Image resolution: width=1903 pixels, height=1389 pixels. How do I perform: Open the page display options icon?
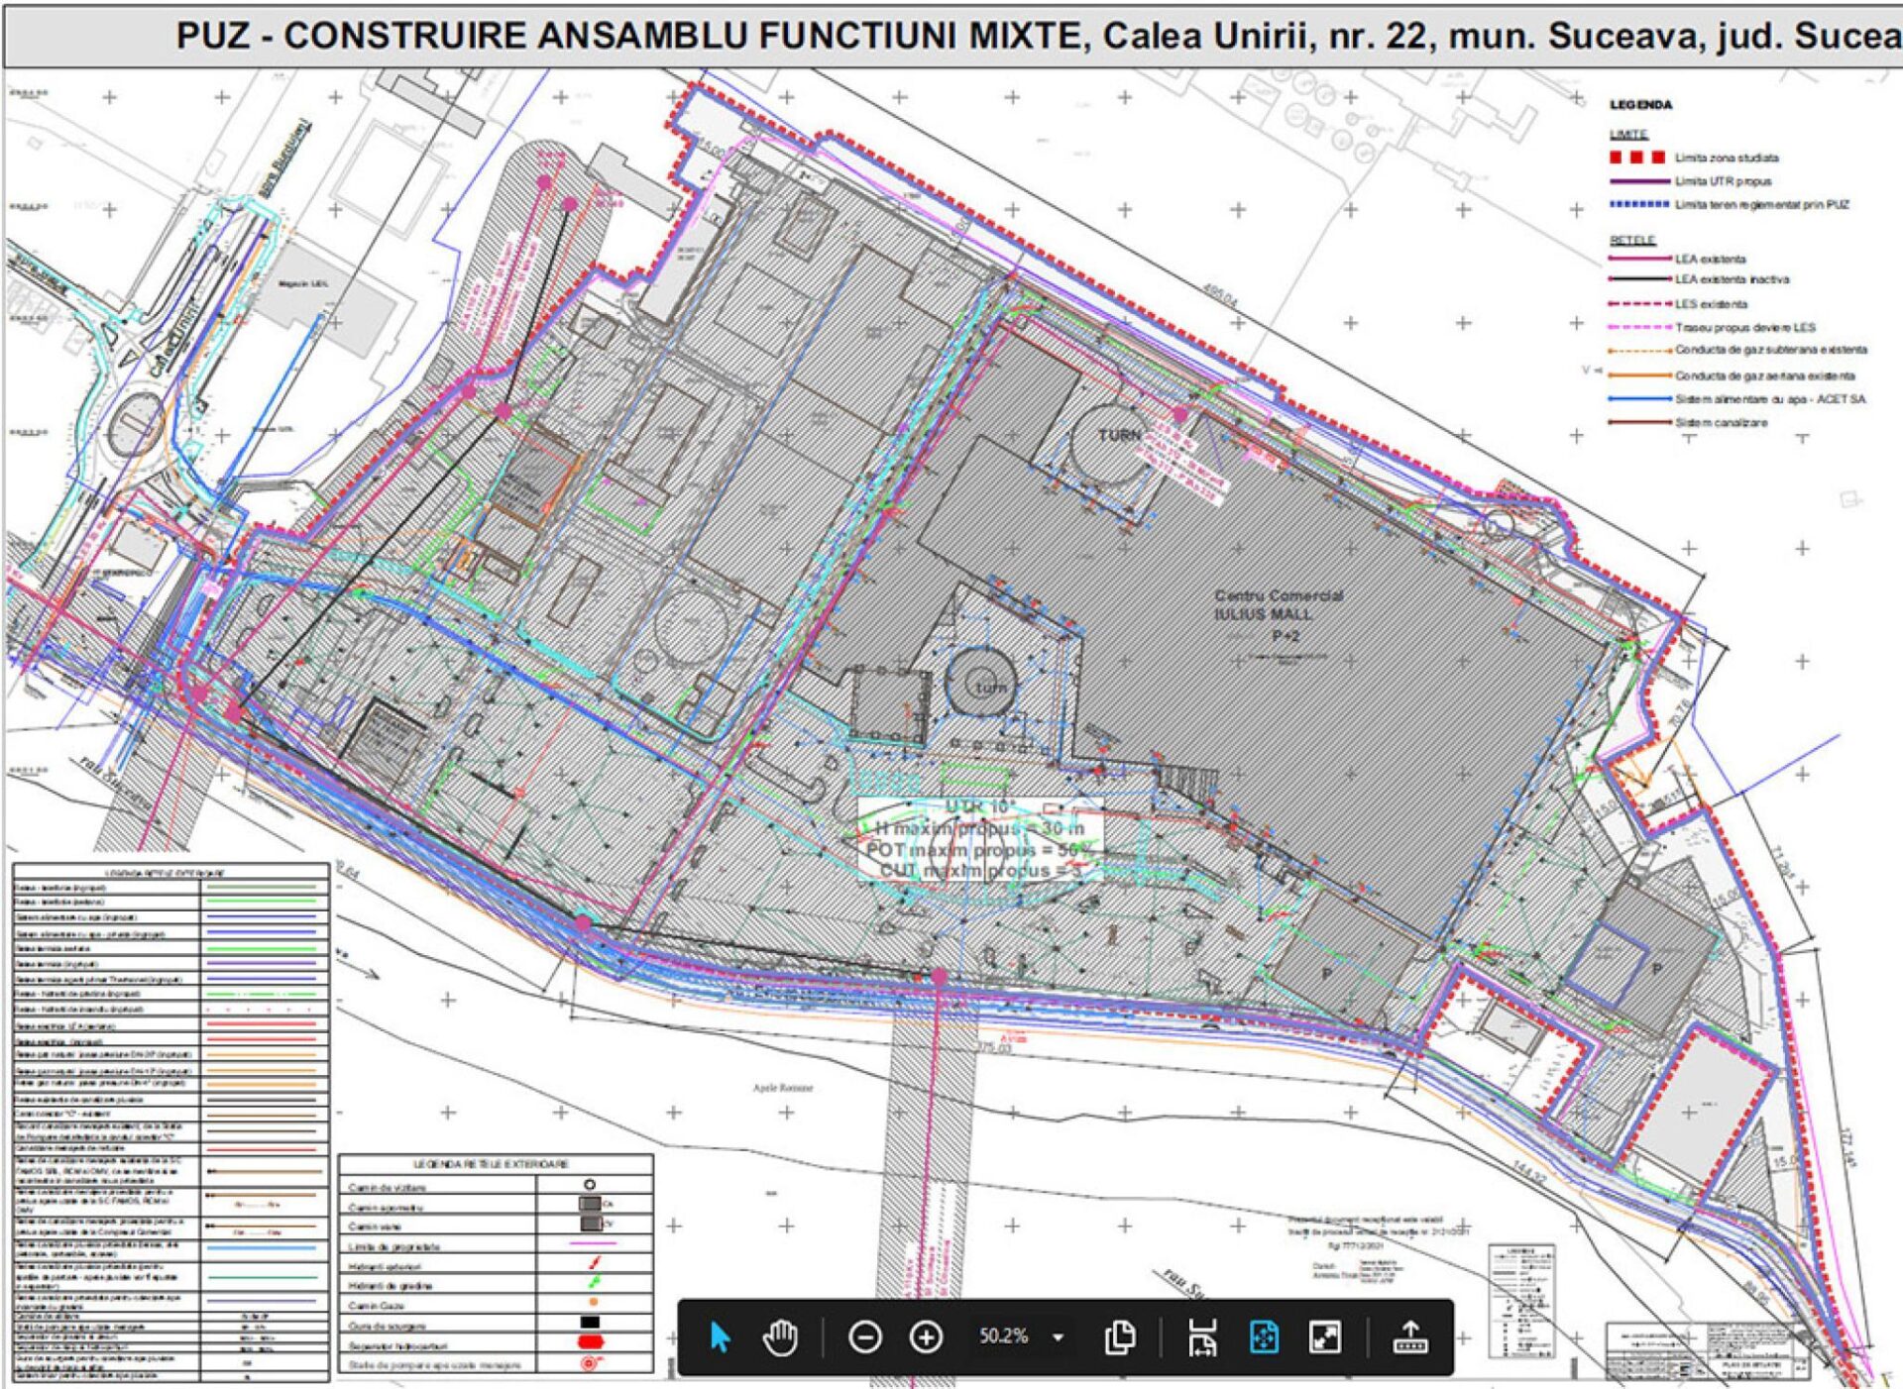1120,1337
